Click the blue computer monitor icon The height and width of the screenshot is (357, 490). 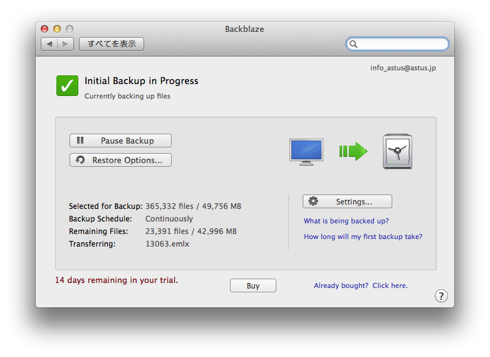(306, 152)
